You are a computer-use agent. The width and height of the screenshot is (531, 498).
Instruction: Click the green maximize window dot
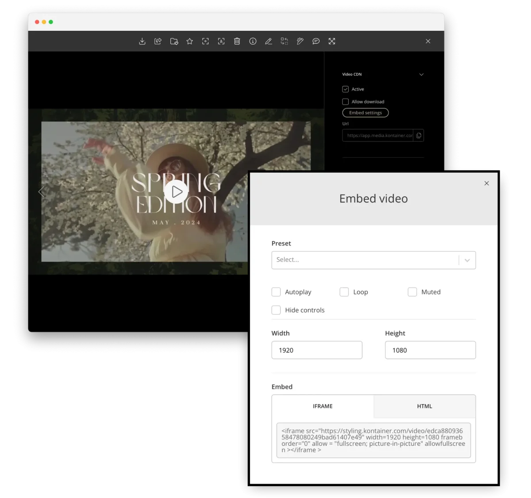click(51, 22)
